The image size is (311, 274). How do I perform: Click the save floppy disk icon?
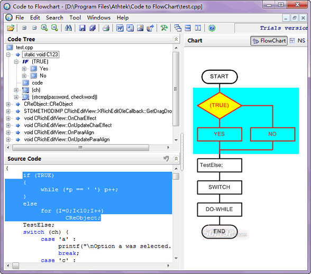[x=82, y=28]
